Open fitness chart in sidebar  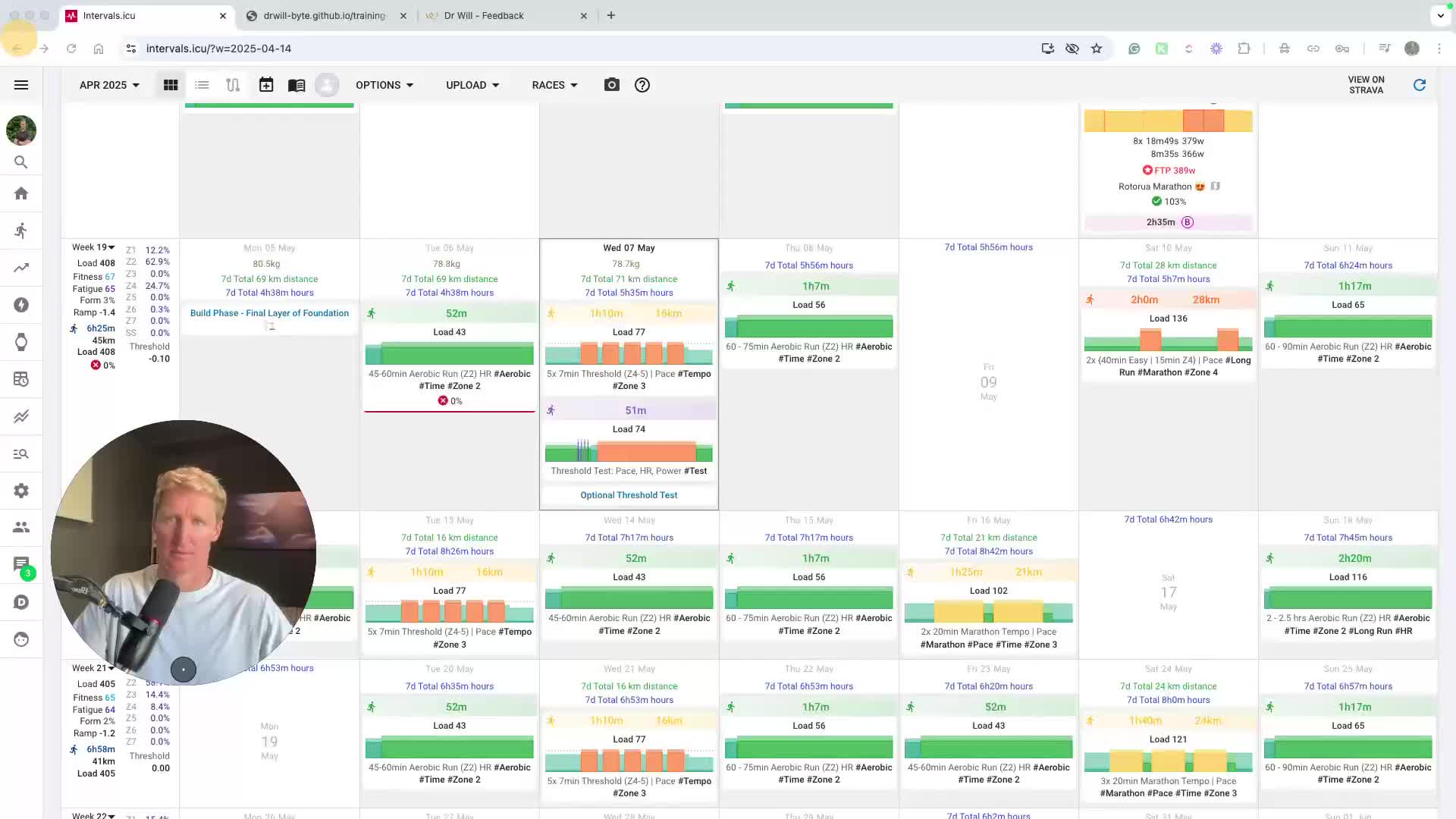click(21, 268)
